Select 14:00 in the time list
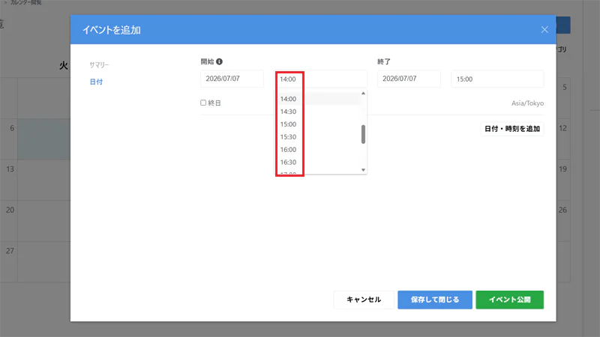 click(319, 99)
